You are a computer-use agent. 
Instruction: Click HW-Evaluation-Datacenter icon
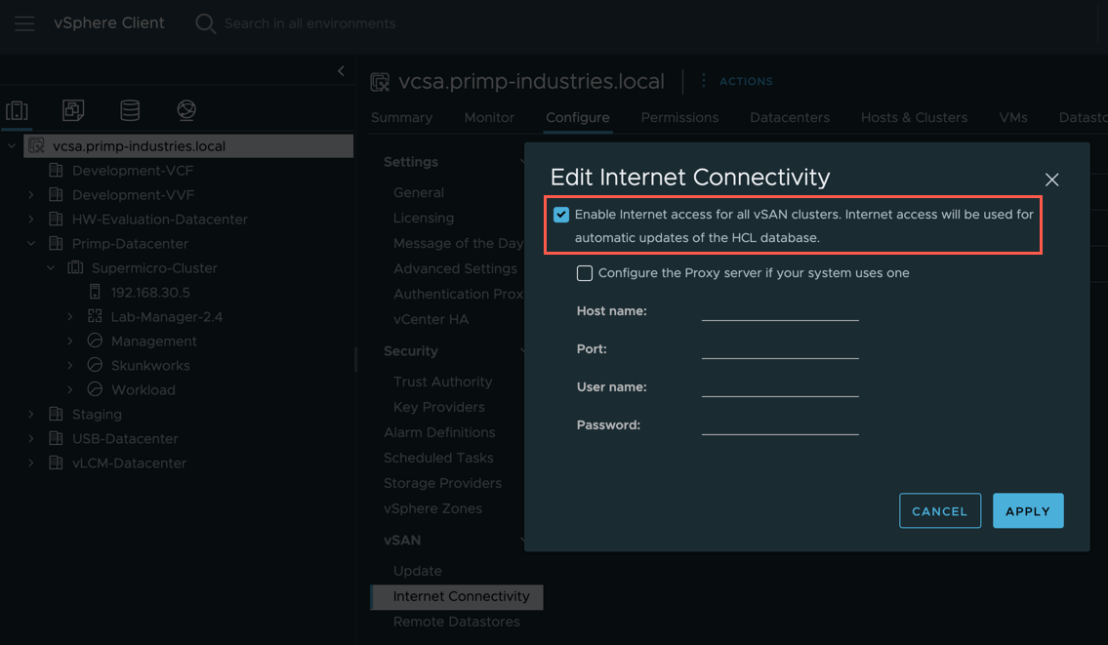tap(56, 219)
